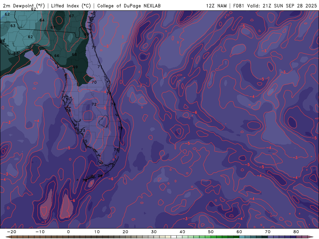Click the '2m Dewpoint (°F)' title text
Image resolution: width=319 pixels, height=239 pixels.
coord(24,6)
